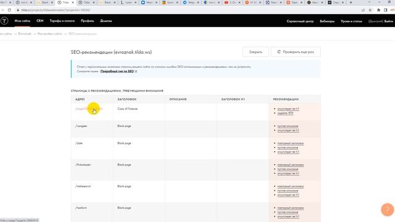
Task: Click the share page icon in address bar
Action: point(363,10)
